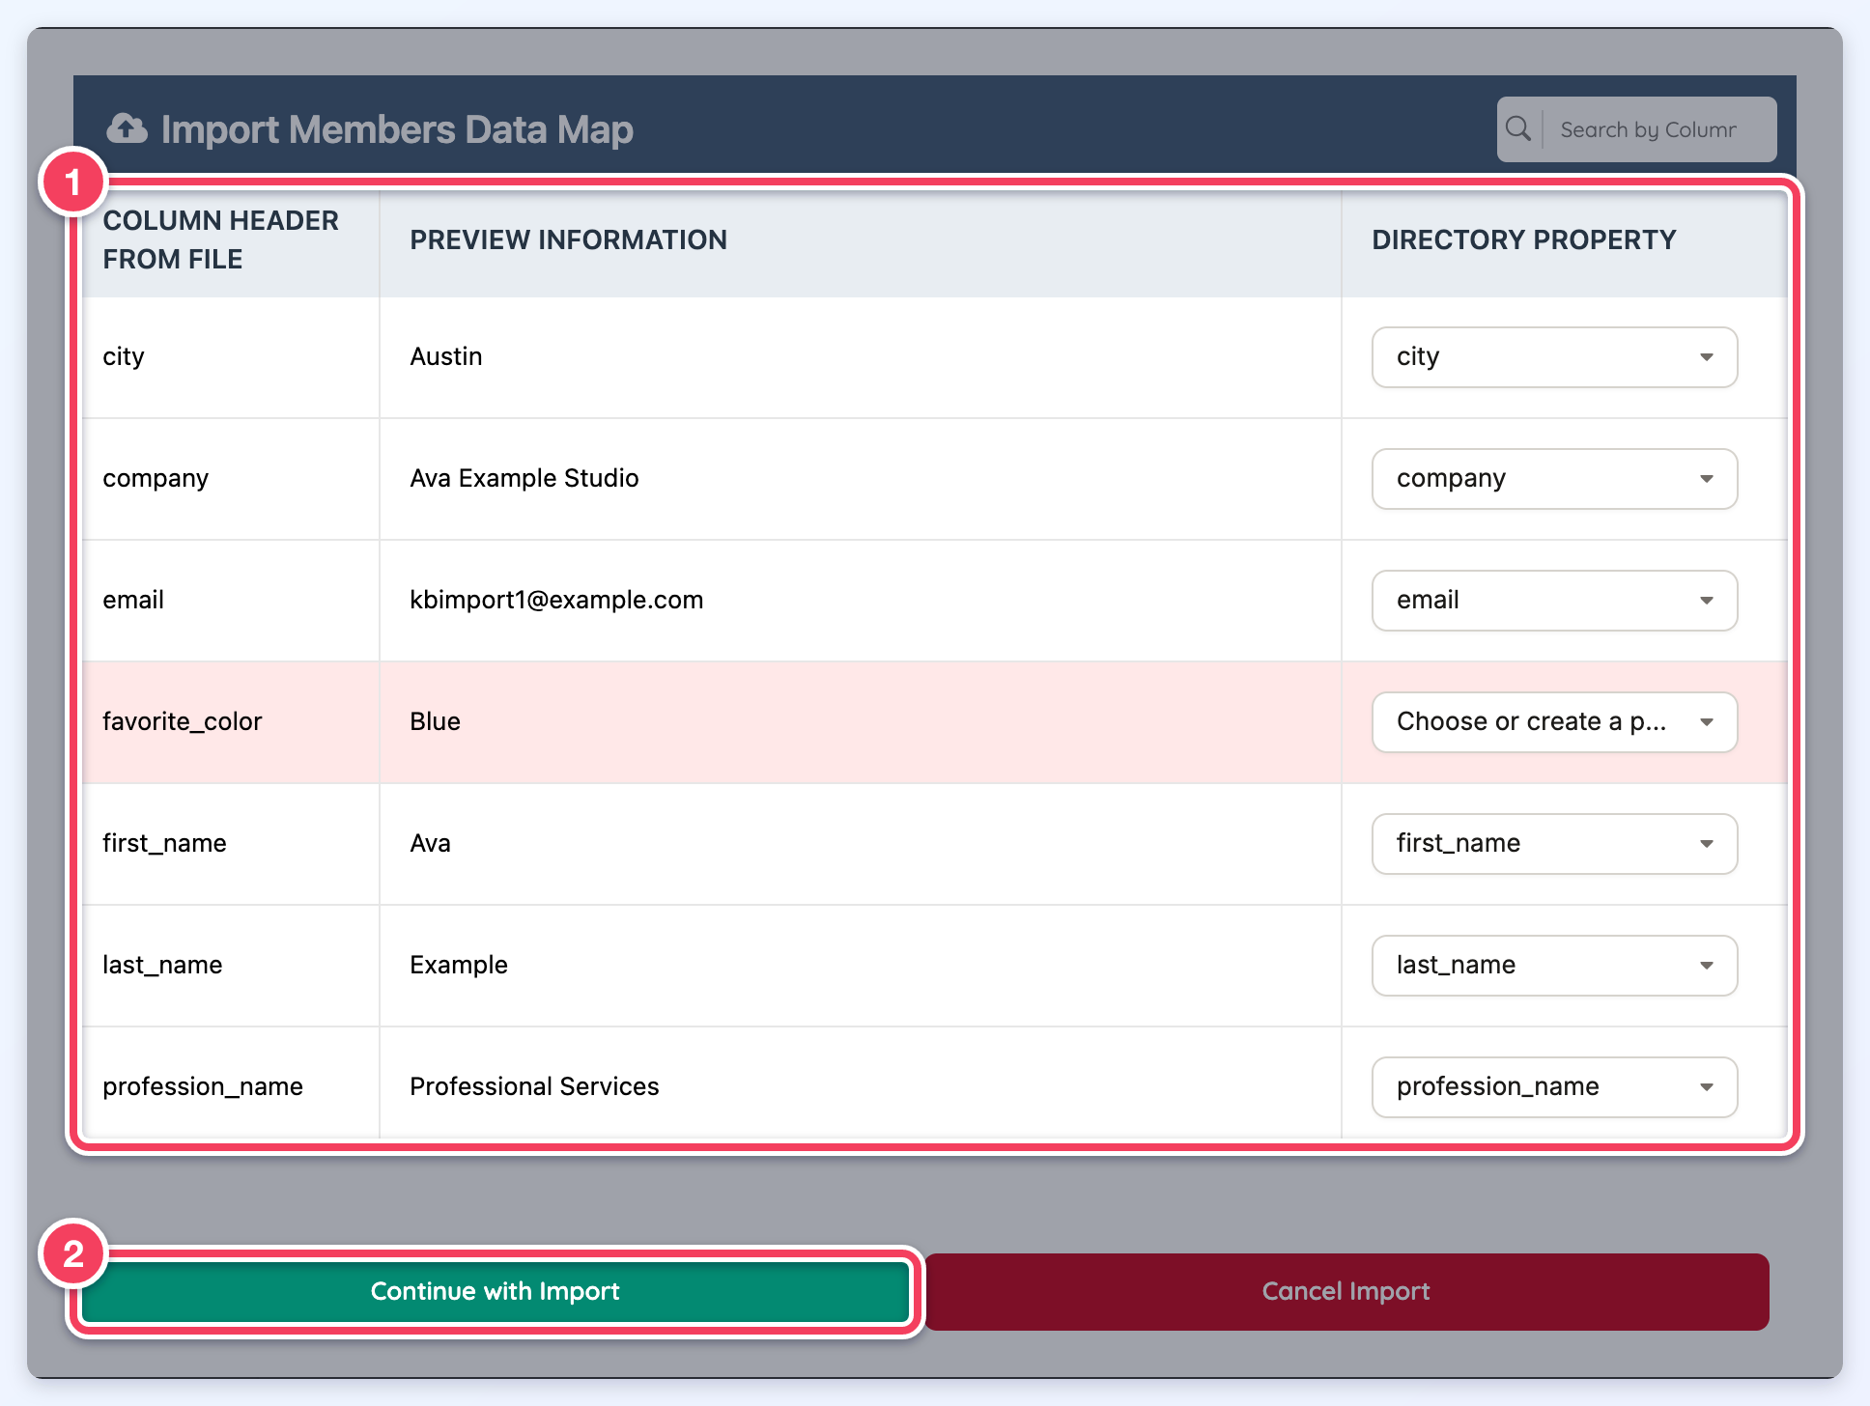This screenshot has width=1870, height=1406.
Task: Click the PREVIEW INFORMATION column heading
Action: point(569,239)
